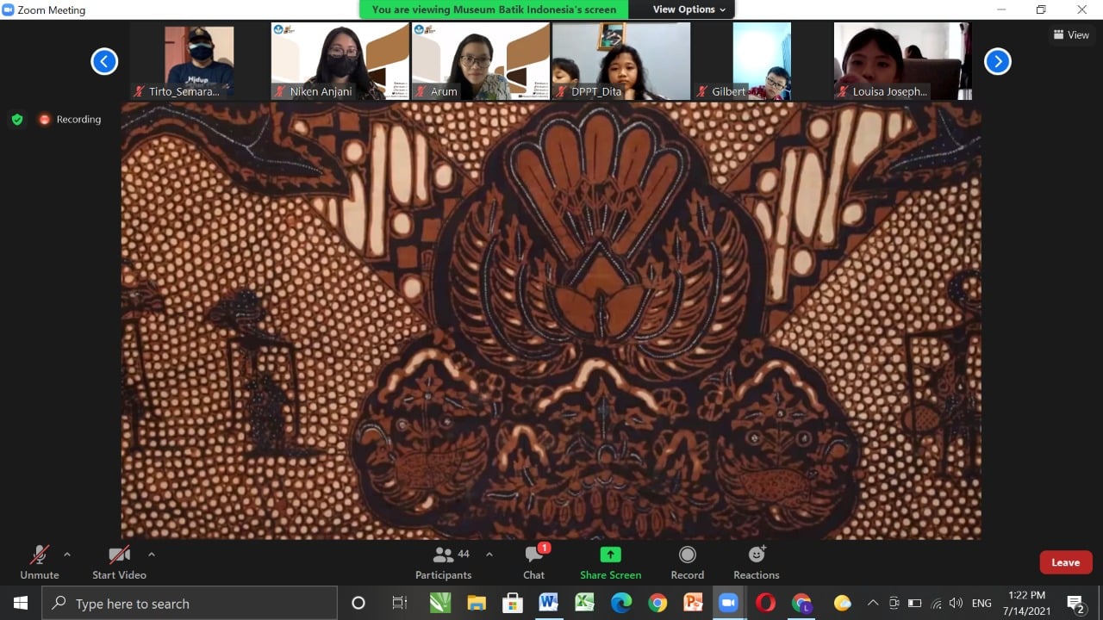Image resolution: width=1103 pixels, height=620 pixels.
Task: Click the red Leave button
Action: (x=1066, y=561)
